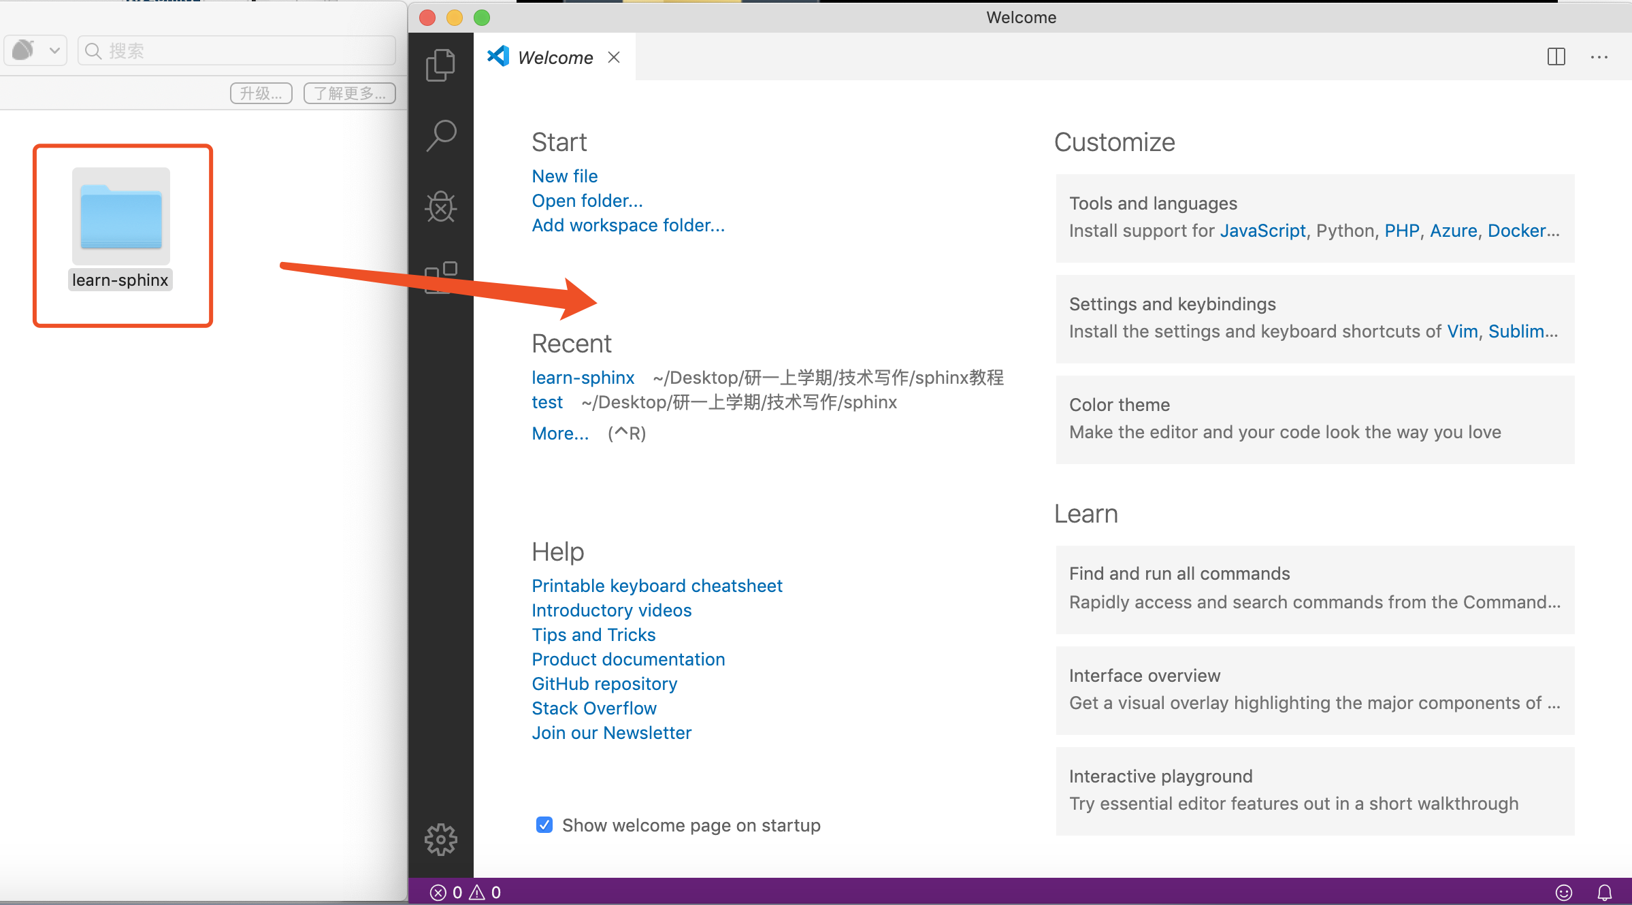Open the Debug view icon
The image size is (1632, 905).
coord(440,206)
